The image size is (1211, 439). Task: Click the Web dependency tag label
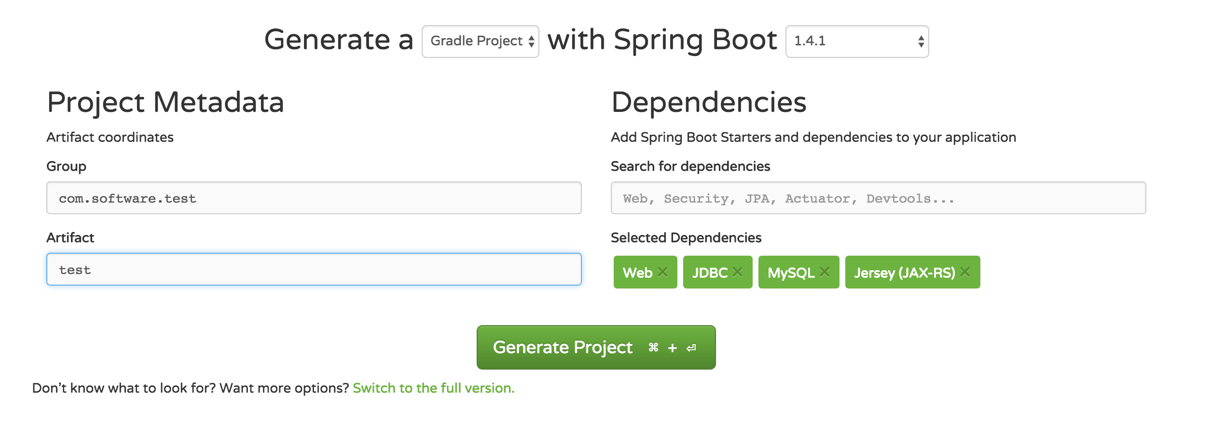637,273
